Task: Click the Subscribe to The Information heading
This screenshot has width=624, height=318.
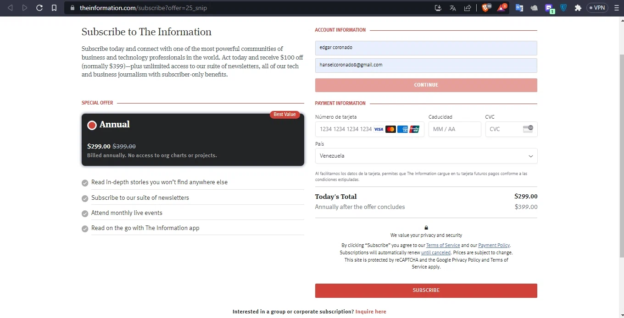Action: click(x=146, y=32)
